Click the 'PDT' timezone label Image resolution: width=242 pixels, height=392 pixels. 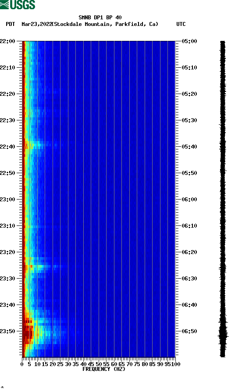tap(10, 24)
